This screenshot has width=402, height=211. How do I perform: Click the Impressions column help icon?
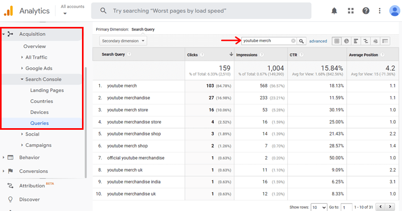[261, 55]
